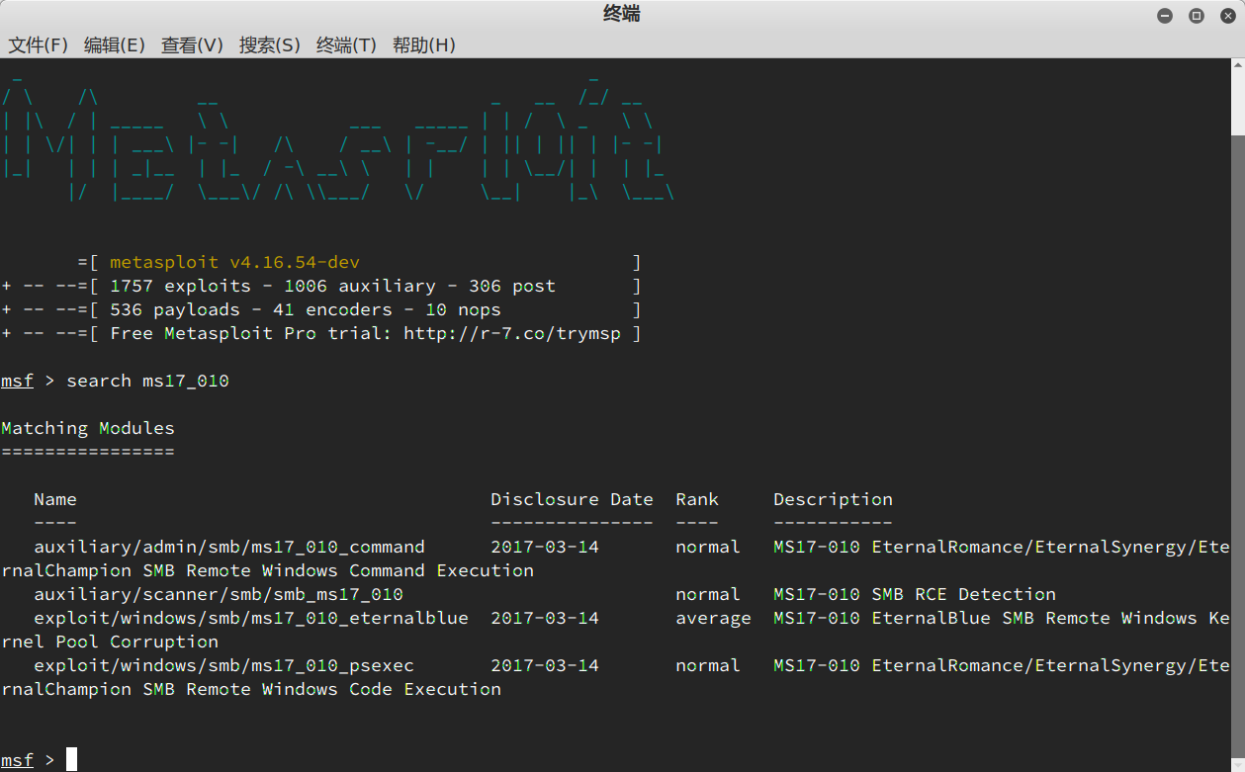1245x772 pixels.
Task: Click the 'Matching Modules' heading
Action: tap(88, 428)
